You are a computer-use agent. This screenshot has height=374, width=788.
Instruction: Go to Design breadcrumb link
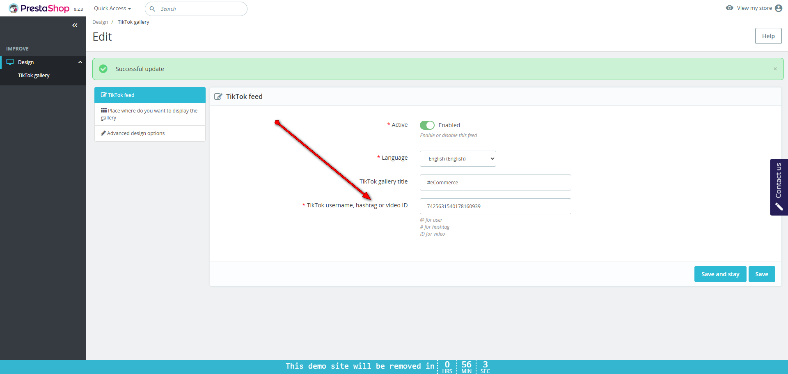tap(100, 22)
